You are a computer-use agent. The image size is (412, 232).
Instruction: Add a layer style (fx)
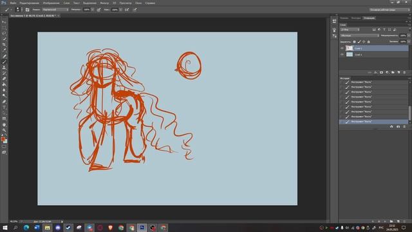375,72
